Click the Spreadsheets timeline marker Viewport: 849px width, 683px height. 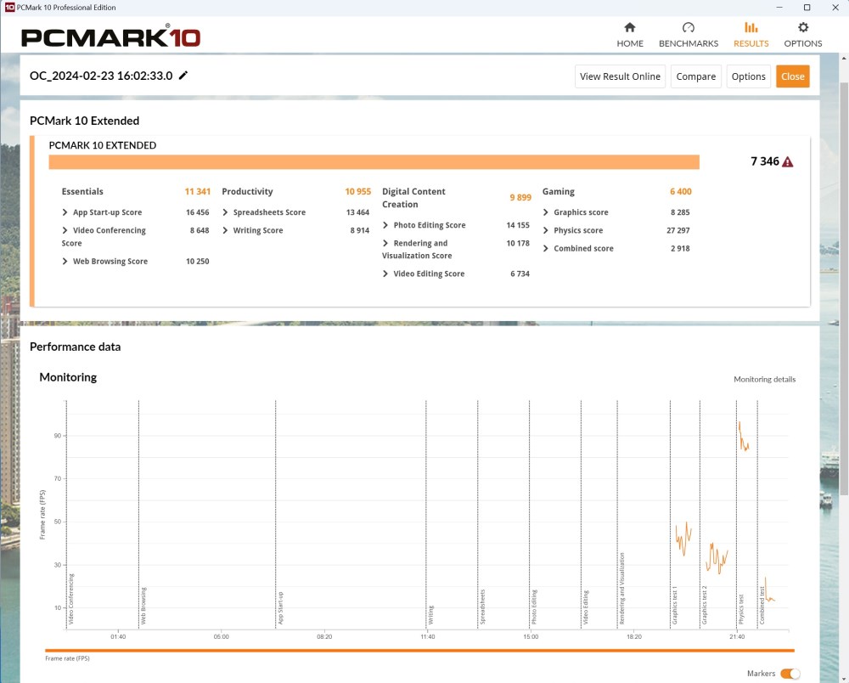pos(482,607)
